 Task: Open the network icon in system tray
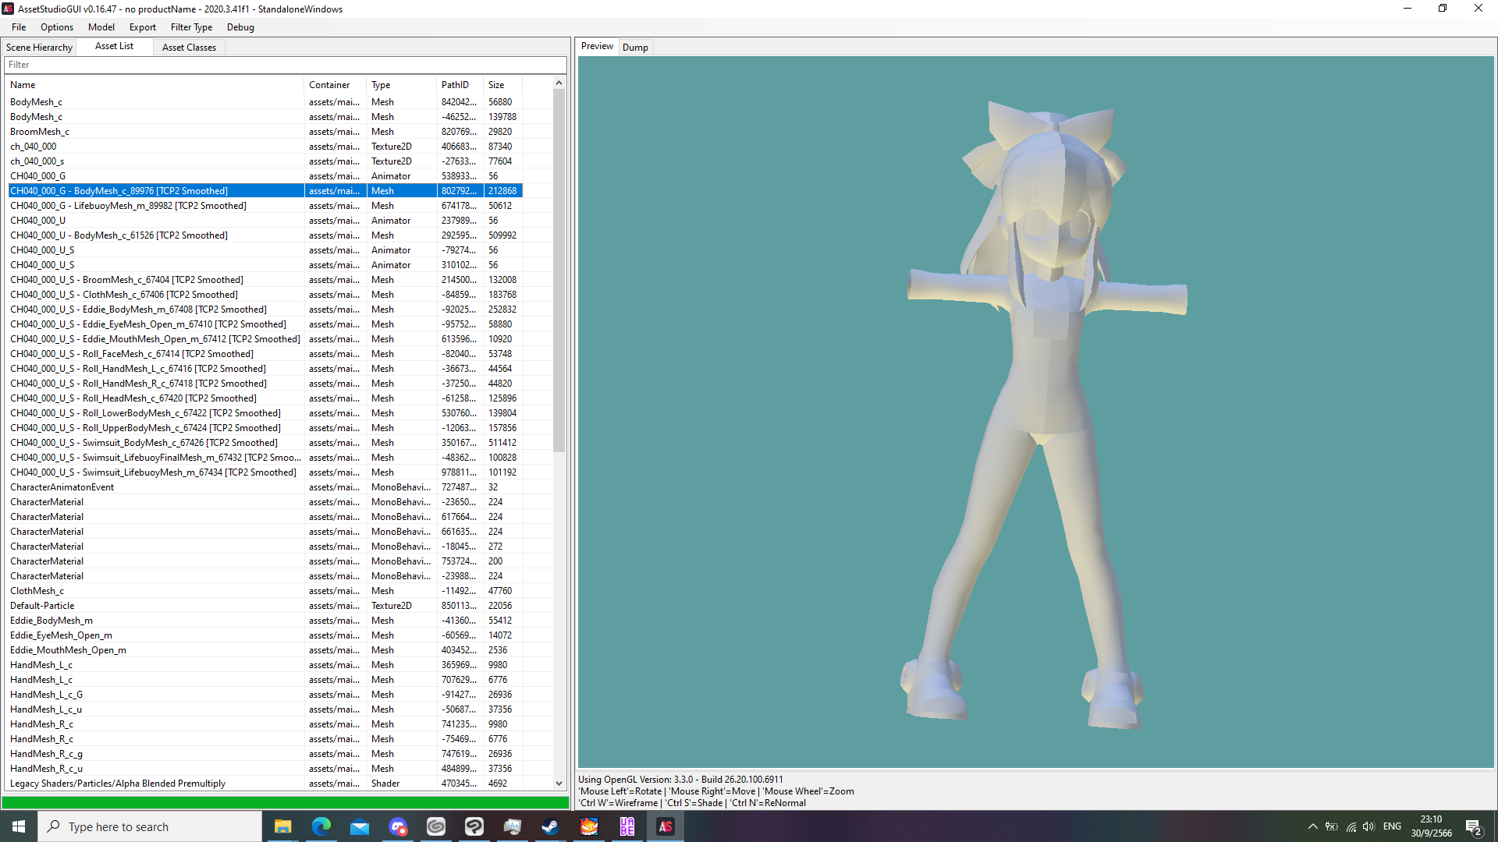click(x=1351, y=826)
